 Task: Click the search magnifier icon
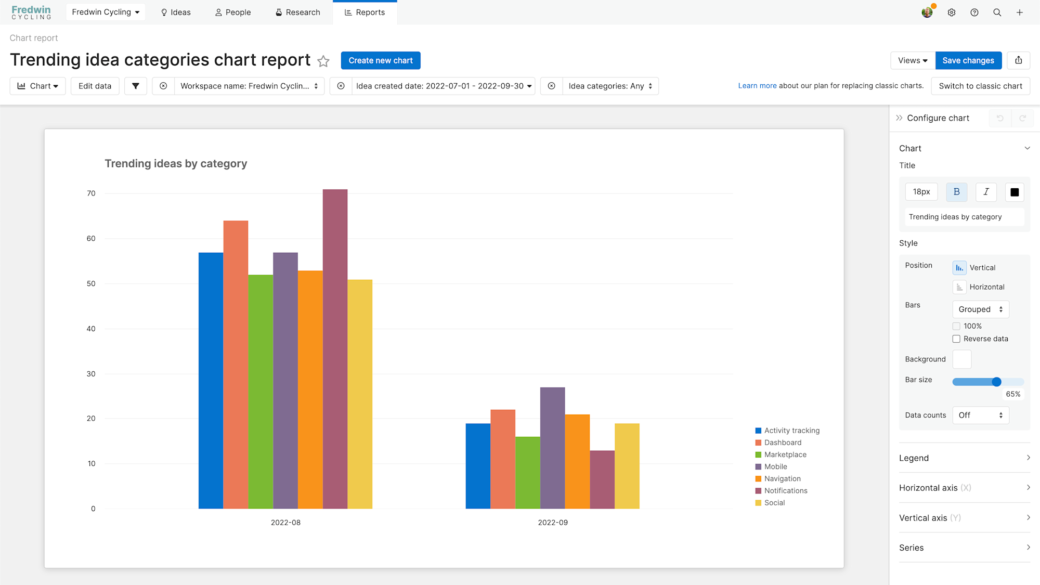(997, 12)
